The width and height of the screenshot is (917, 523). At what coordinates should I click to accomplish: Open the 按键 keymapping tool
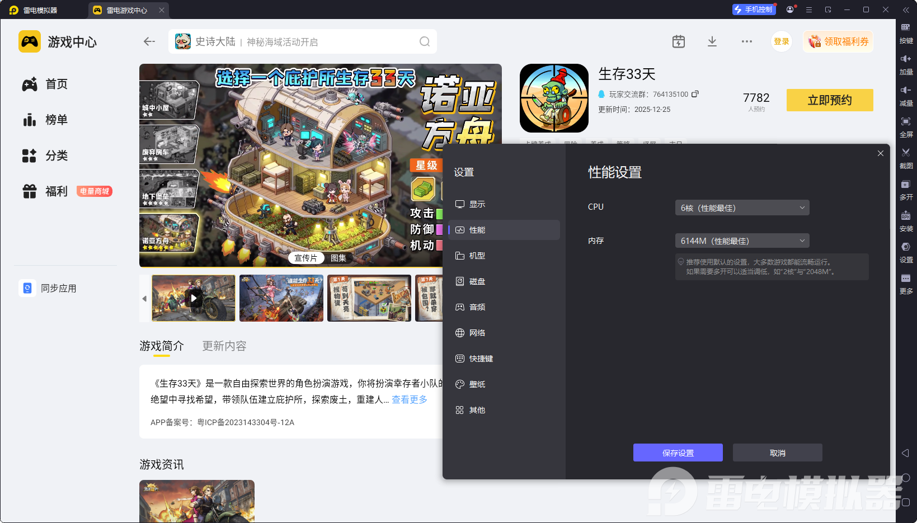coord(906,33)
